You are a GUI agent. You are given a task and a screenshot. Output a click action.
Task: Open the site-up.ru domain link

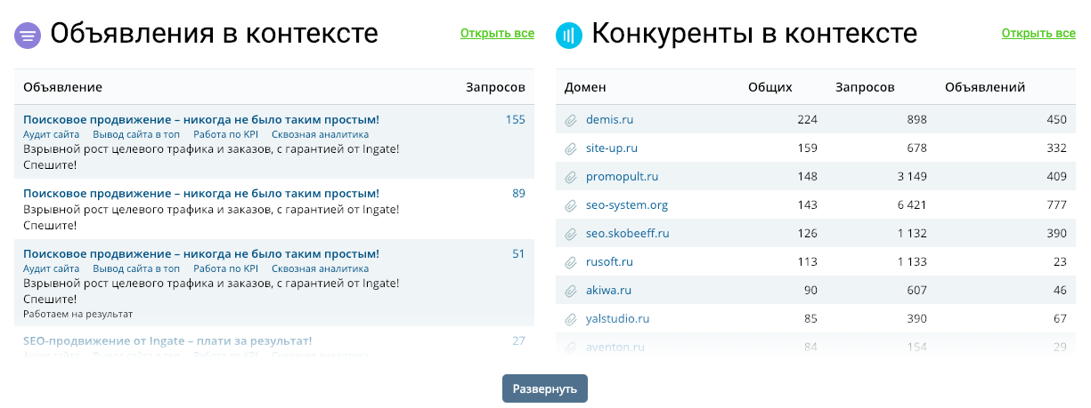coord(612,148)
